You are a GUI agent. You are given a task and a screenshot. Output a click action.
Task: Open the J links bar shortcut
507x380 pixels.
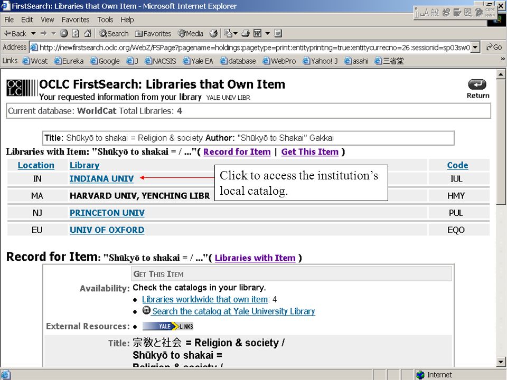click(x=132, y=61)
